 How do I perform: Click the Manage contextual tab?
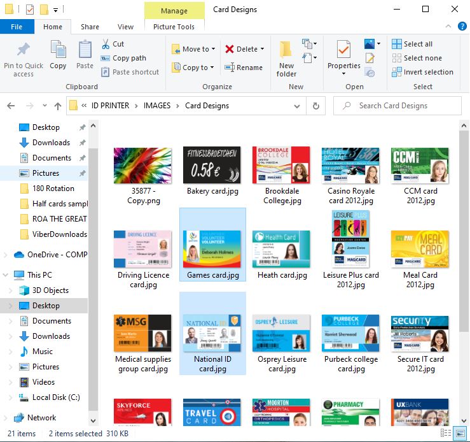tap(174, 11)
